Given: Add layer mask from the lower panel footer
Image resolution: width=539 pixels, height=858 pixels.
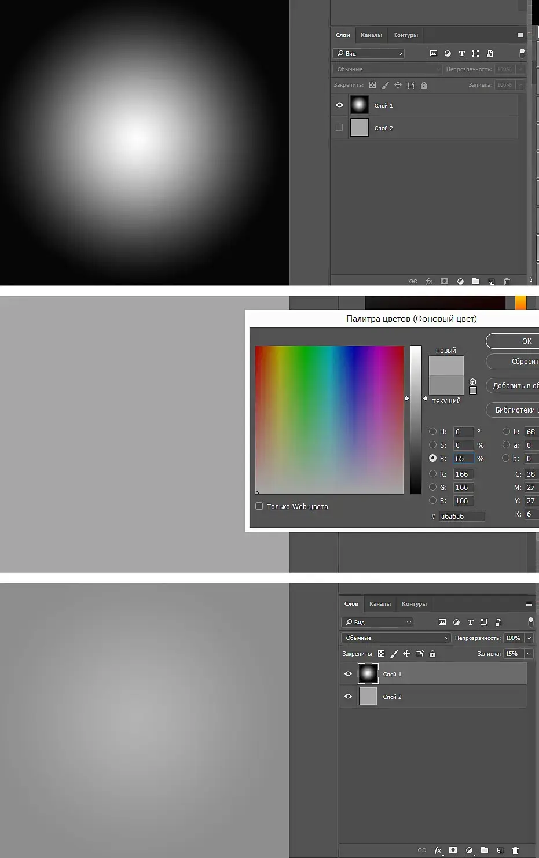Looking at the screenshot, I should tap(453, 850).
